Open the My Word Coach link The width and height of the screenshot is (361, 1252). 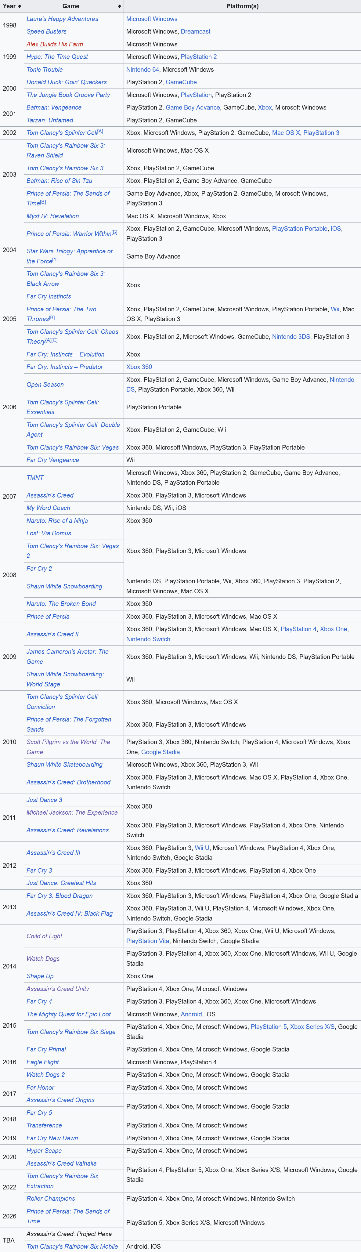pos(48,508)
